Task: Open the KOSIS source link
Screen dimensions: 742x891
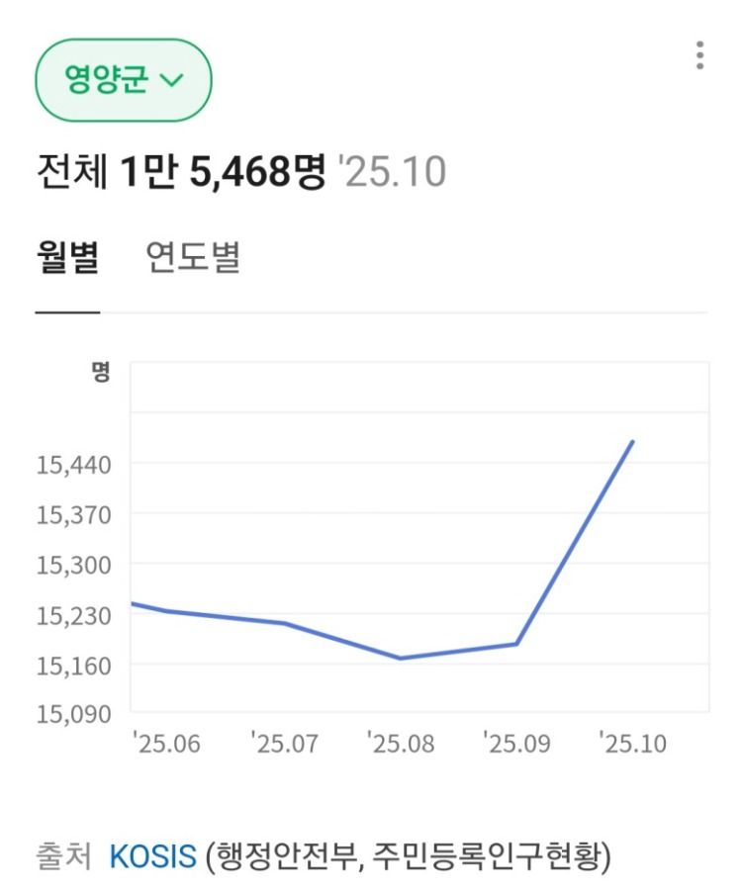Action: (x=152, y=855)
